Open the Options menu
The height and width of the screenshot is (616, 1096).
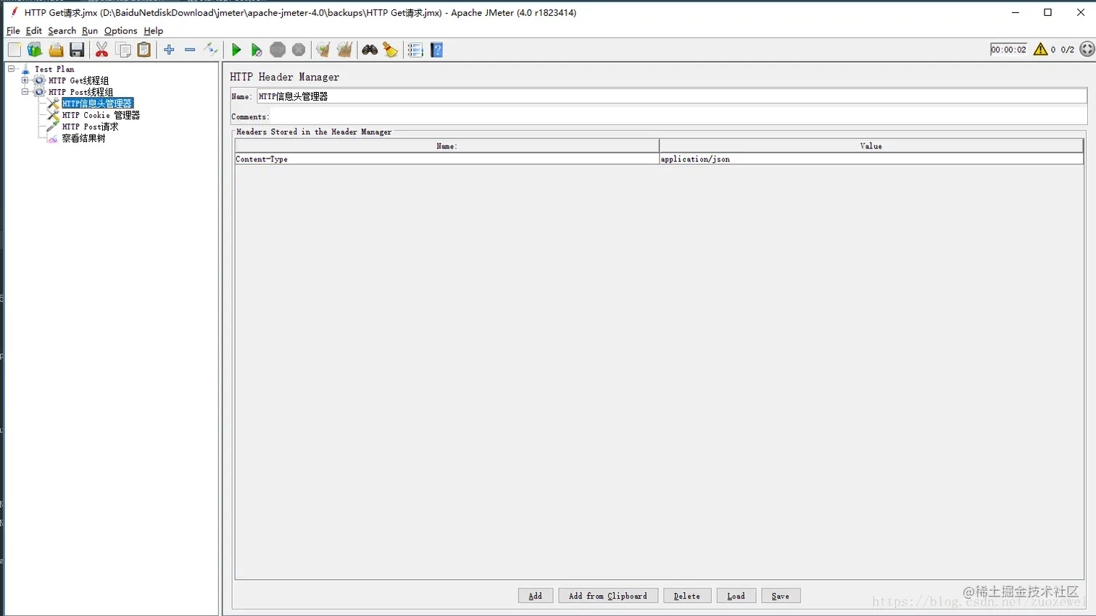click(x=120, y=30)
